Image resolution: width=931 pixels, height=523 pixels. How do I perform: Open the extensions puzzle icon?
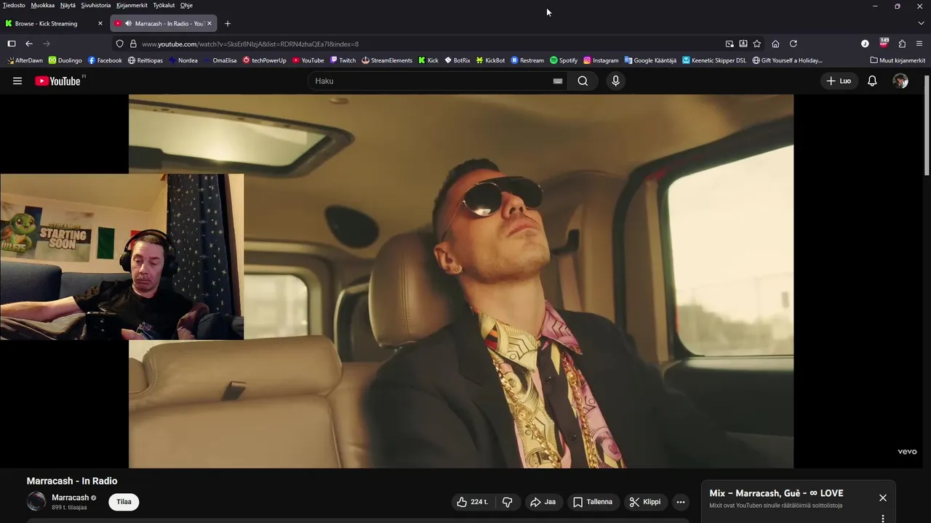[x=902, y=44]
